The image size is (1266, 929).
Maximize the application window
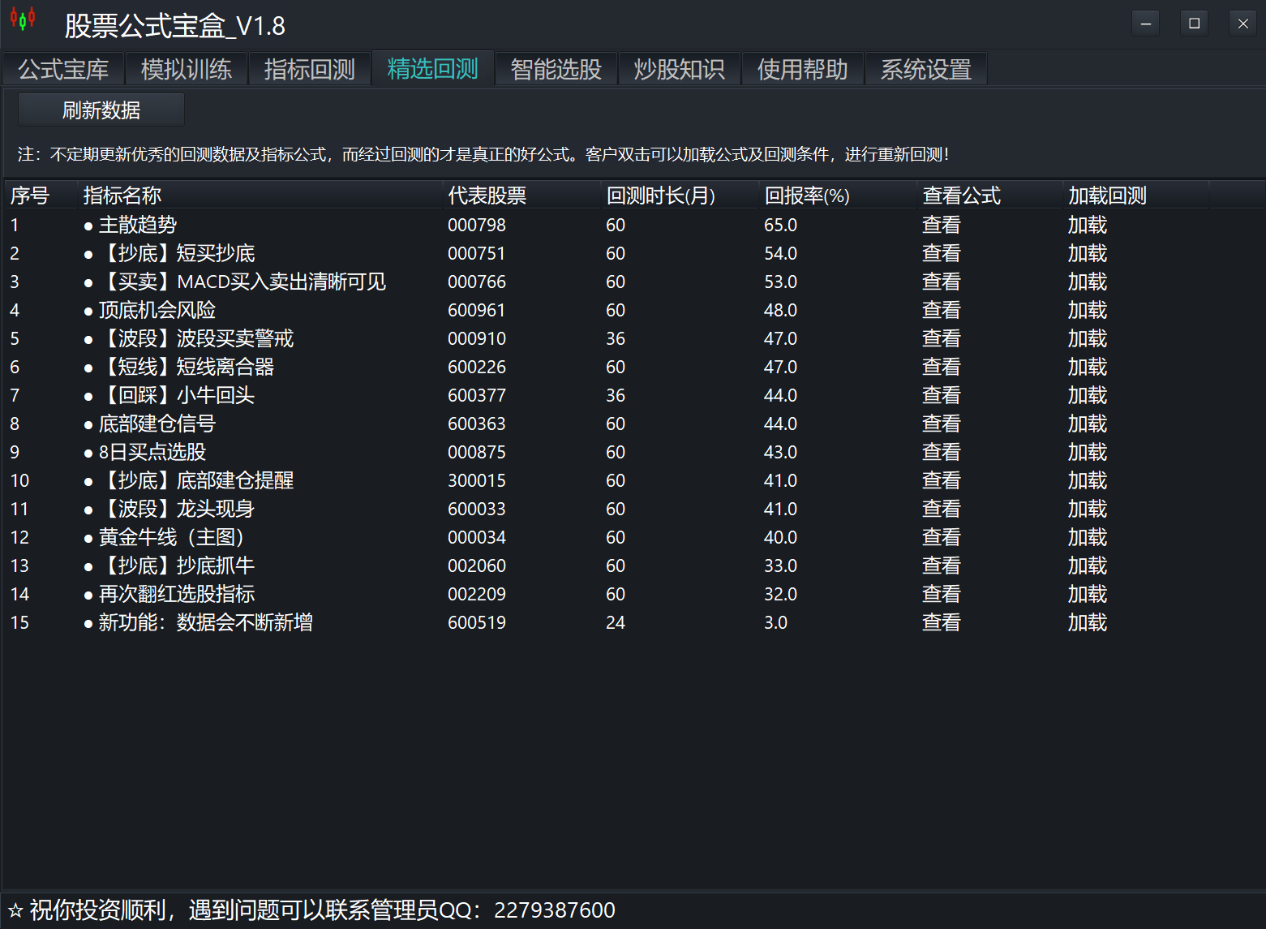tap(1194, 24)
